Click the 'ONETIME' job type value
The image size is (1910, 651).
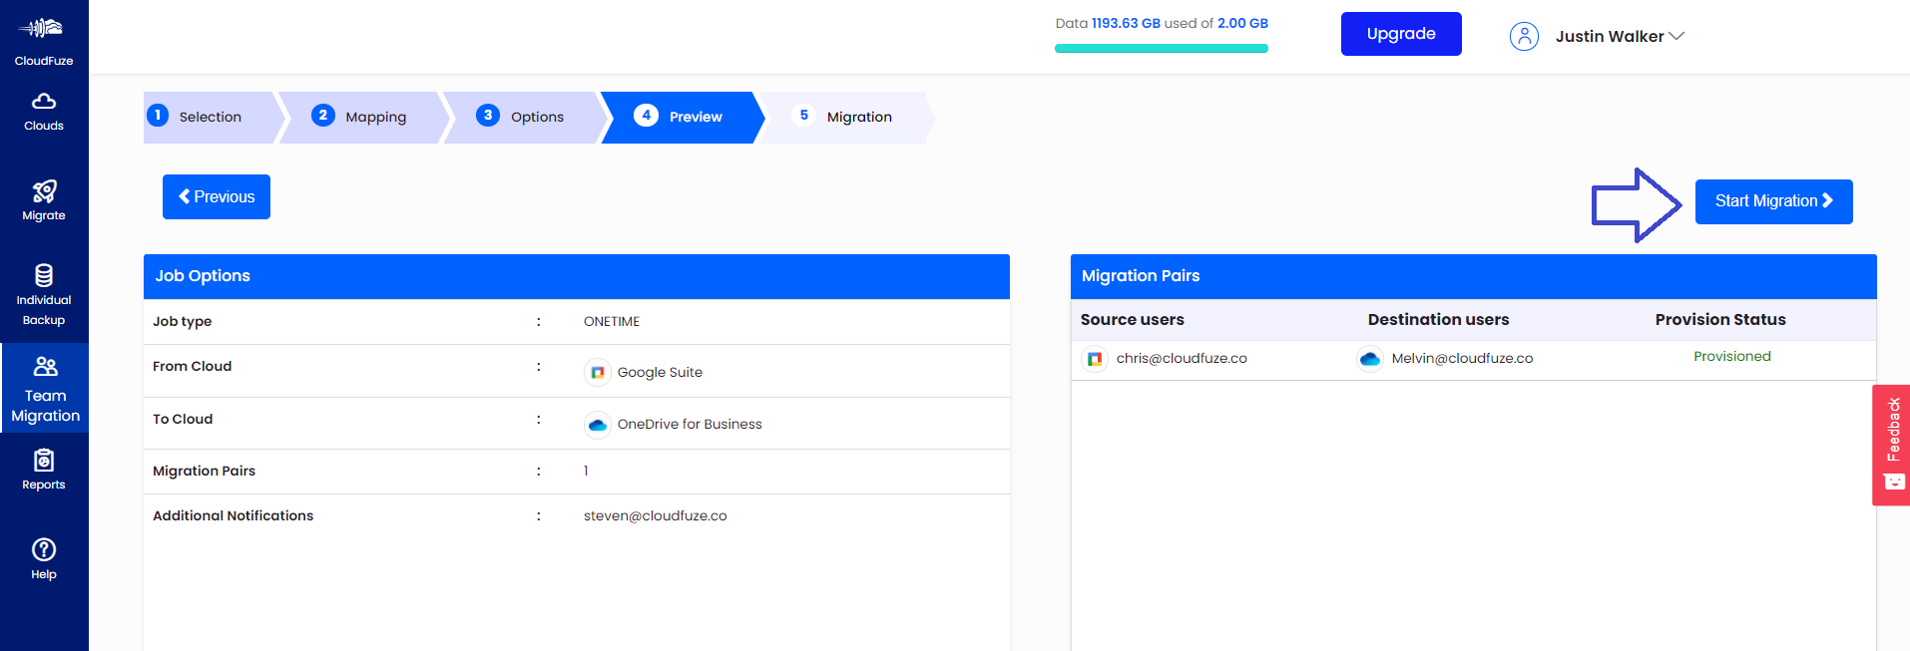click(x=612, y=321)
